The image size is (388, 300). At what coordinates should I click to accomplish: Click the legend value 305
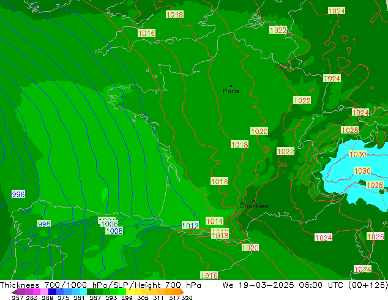(143, 298)
